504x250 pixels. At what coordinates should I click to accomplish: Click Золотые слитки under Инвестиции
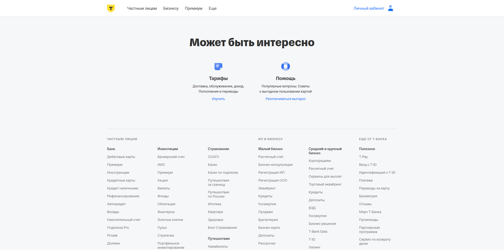(x=170, y=220)
